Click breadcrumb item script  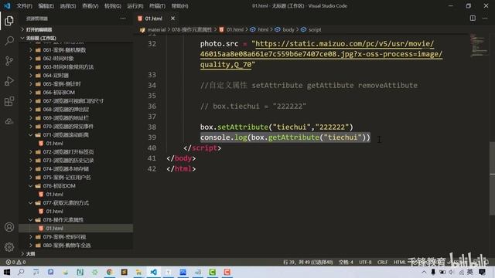coord(315,29)
